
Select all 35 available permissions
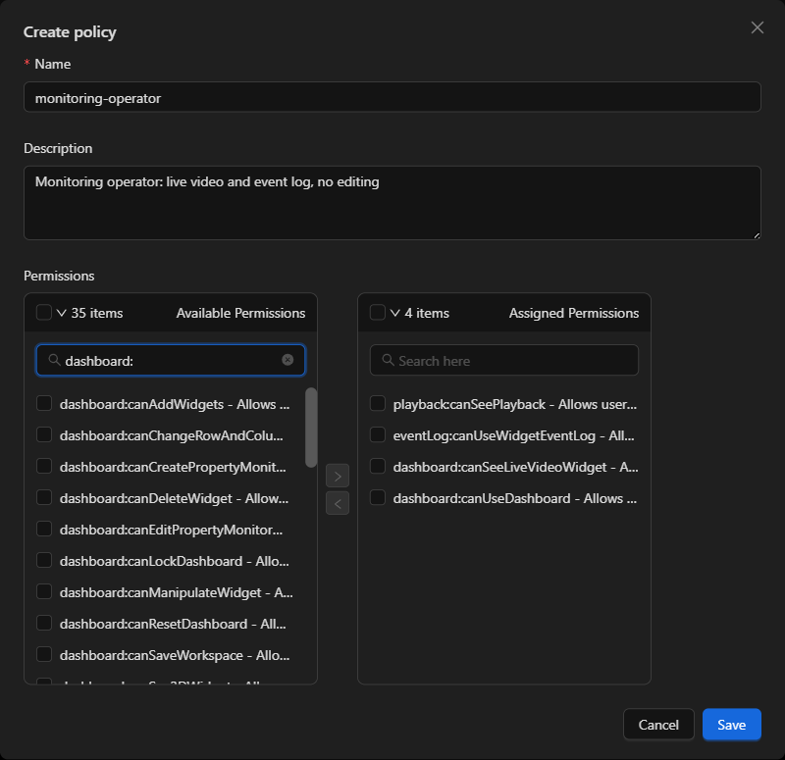coord(44,312)
